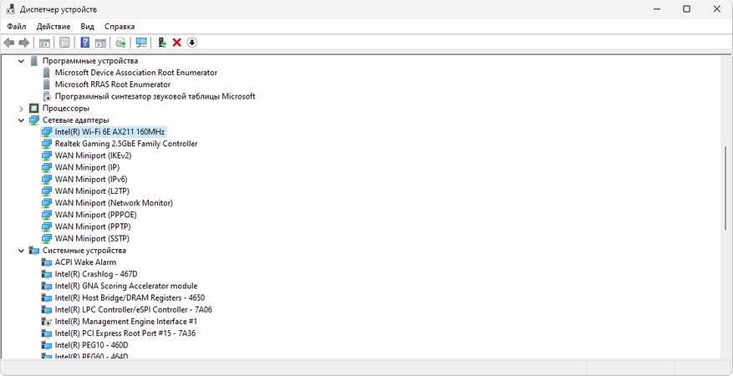Open Help with the blue question-mark icon
The image size is (733, 376).
[x=85, y=43]
